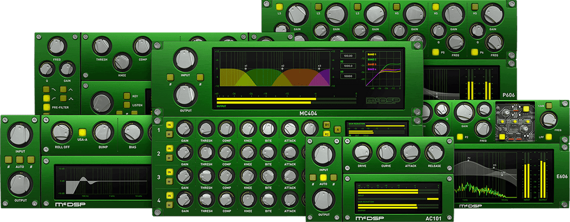The image size is (570, 222).
Task: Click the KNEE knob between THRESH and COMP
Action: click(122, 62)
